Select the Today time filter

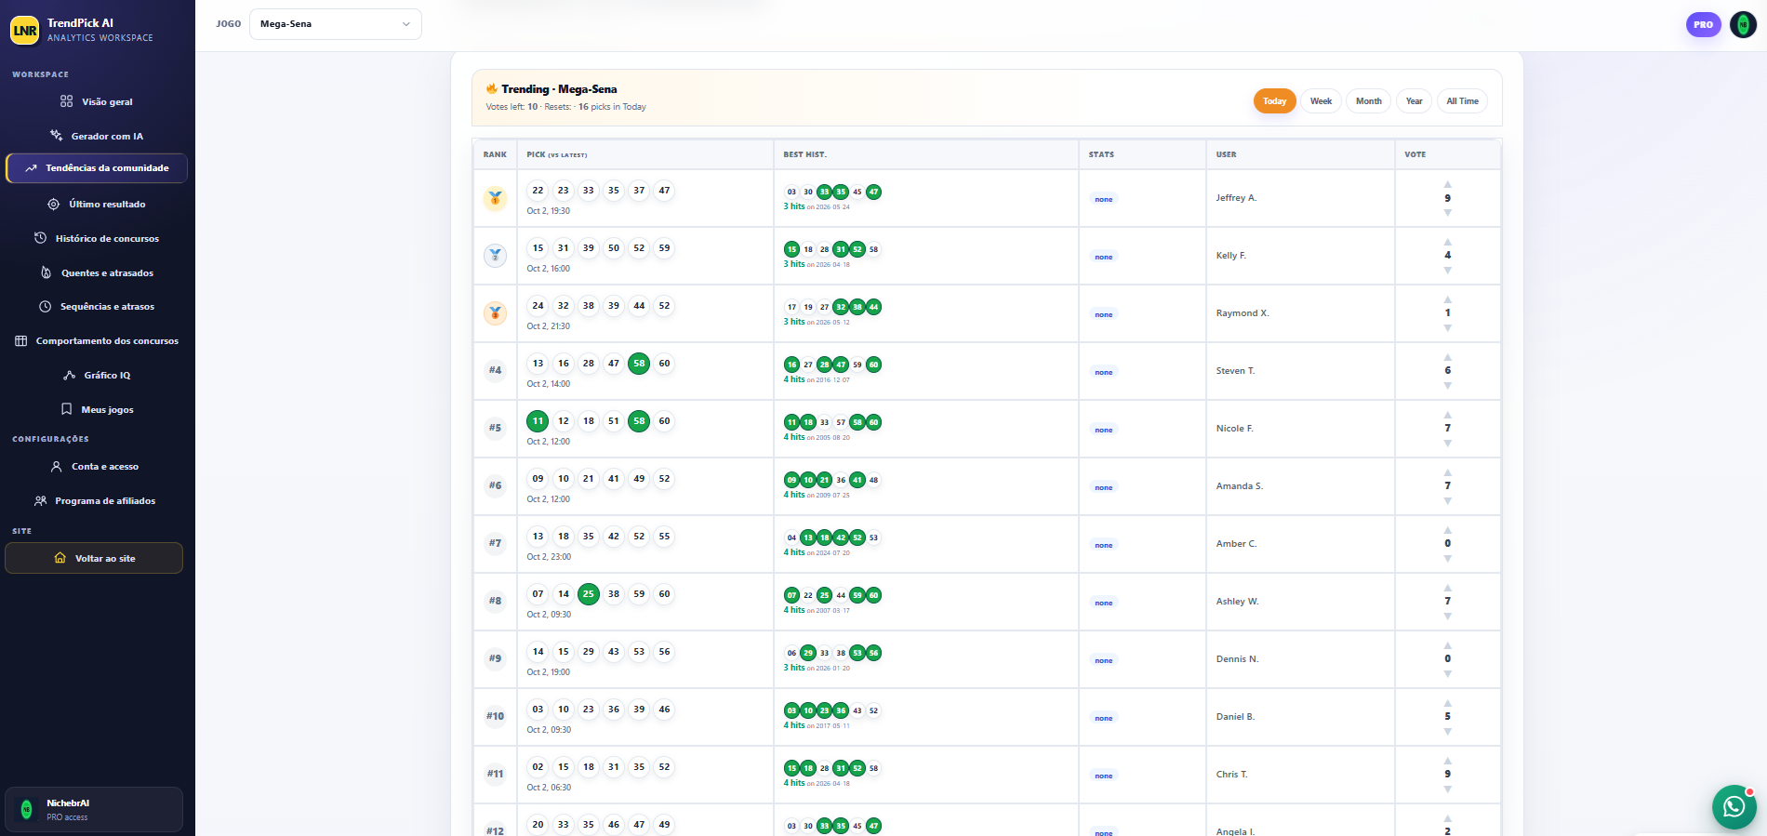point(1274,101)
